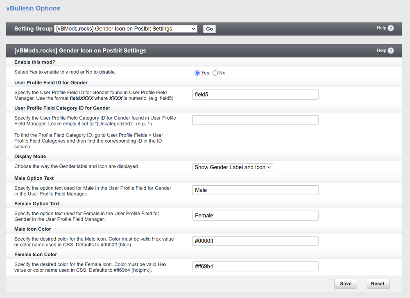The image size is (410, 298).
Task: Open the Setting Group dropdown
Action: (126, 29)
